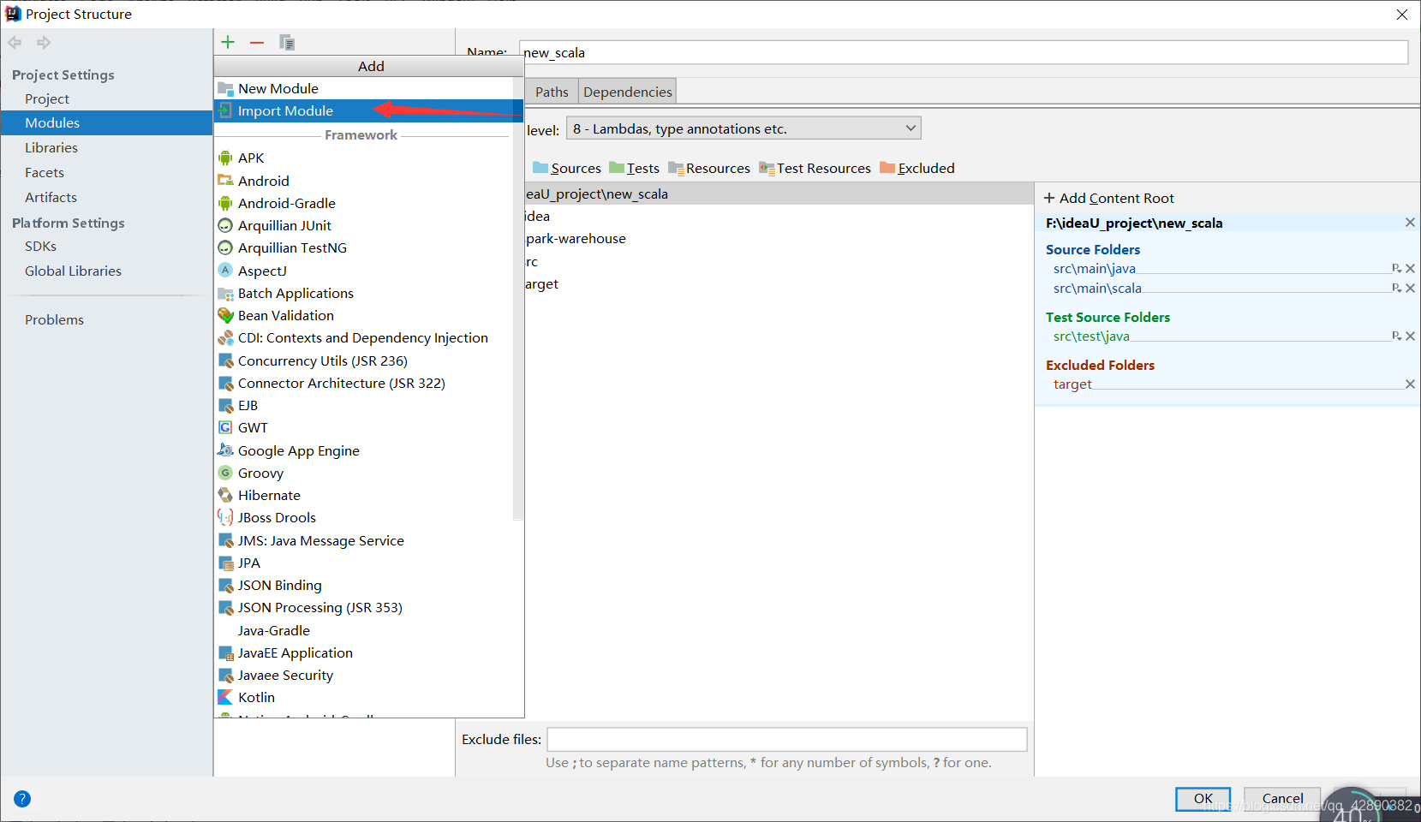The height and width of the screenshot is (822, 1421).
Task: Click the Groovy framework icon
Action: pos(225,473)
